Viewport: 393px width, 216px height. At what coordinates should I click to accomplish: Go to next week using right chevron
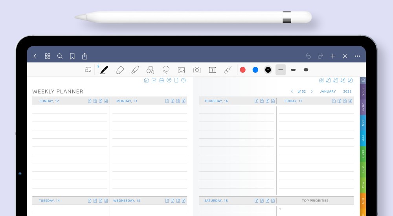click(312, 92)
